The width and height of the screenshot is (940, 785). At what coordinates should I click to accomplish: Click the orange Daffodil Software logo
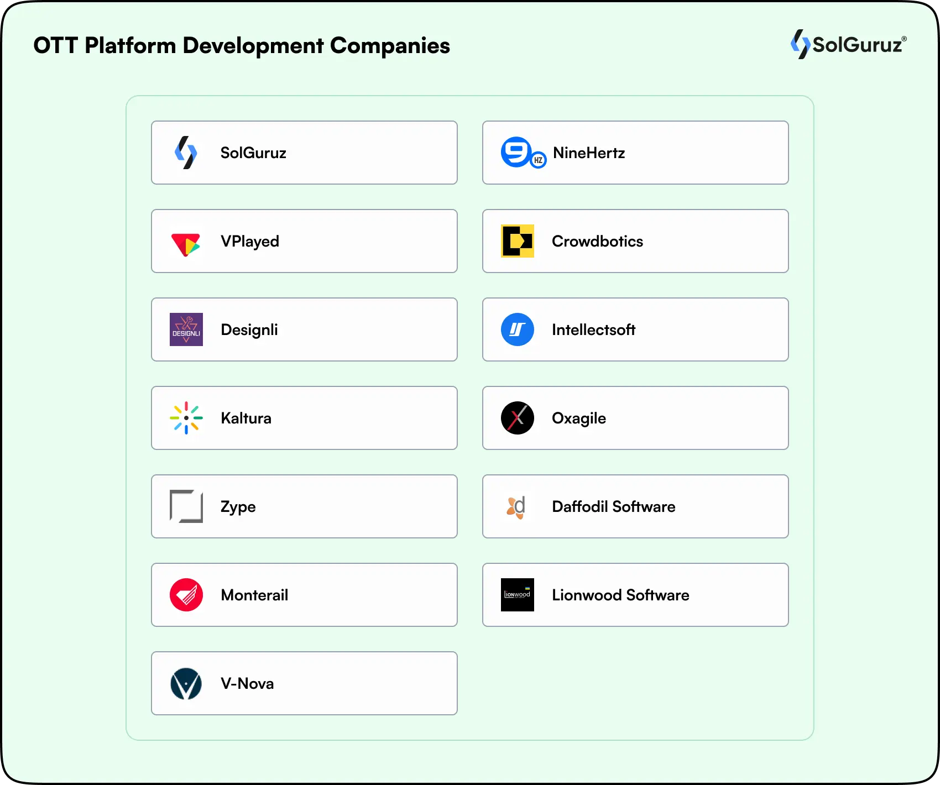517,506
